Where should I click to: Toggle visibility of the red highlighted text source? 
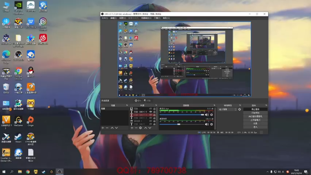150,115
